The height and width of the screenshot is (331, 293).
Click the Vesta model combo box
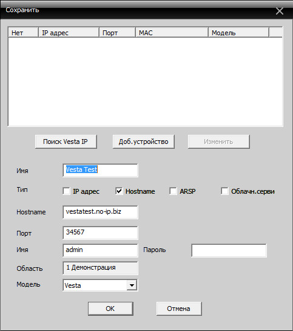pyautogui.click(x=100, y=285)
